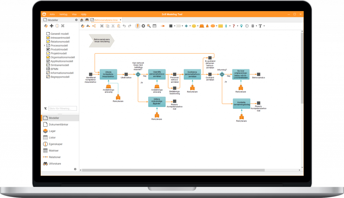Open the gateway diamond shape dropdown
The width and height of the screenshot is (344, 198).
tap(190, 26)
